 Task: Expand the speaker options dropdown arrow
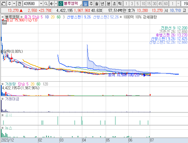point(56,4)
